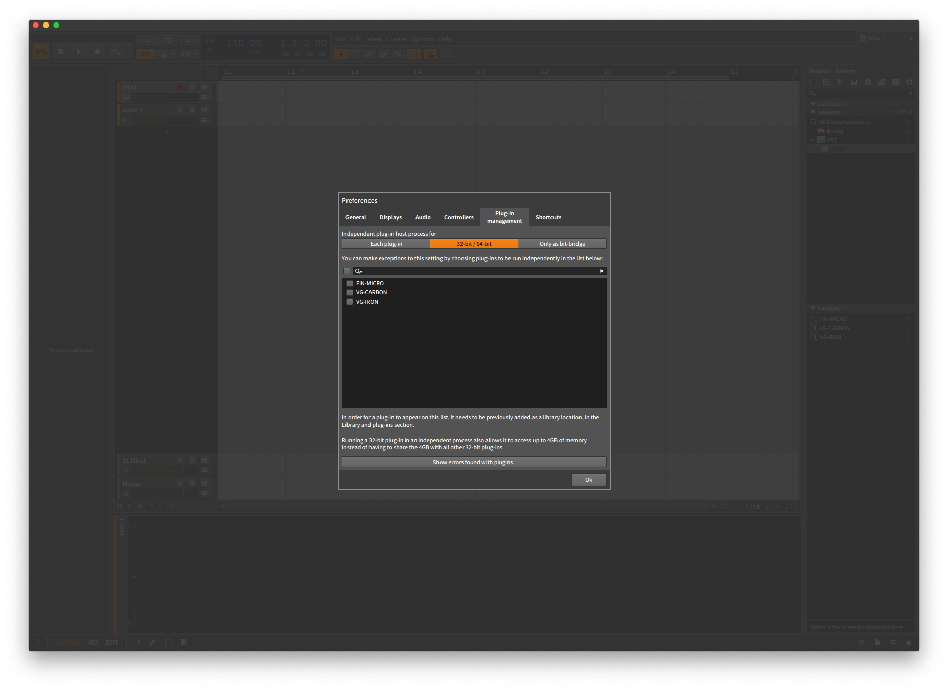This screenshot has height=689, width=948.
Task: Select the Eraser tool
Action: [x=384, y=54]
